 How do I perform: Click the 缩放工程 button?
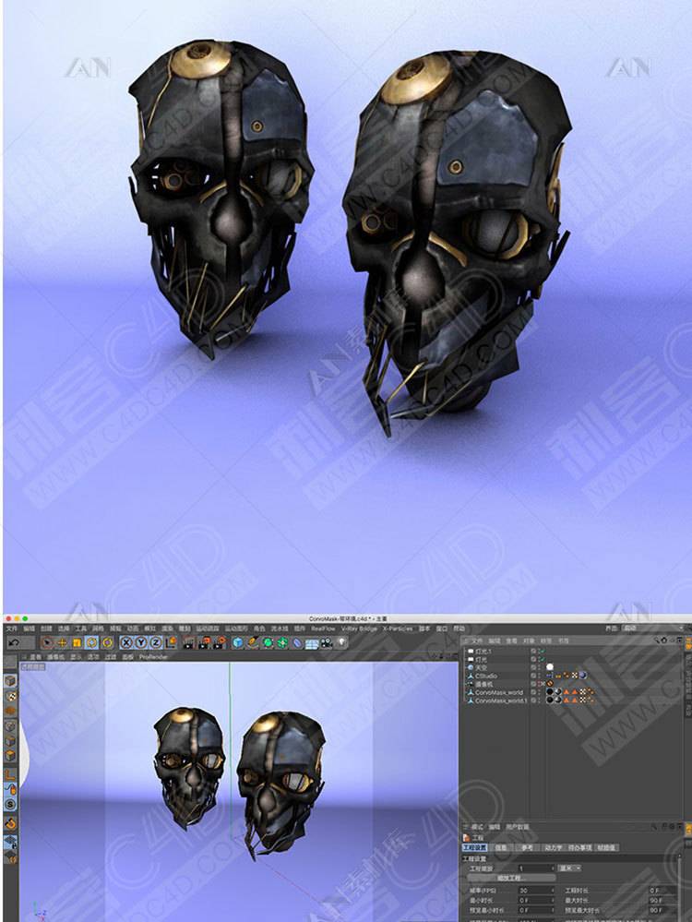510,878
